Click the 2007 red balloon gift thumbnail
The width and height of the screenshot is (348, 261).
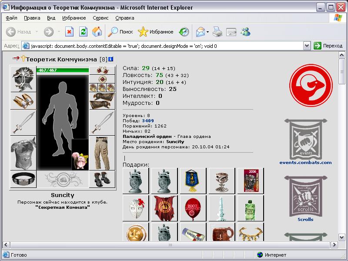[193, 208]
